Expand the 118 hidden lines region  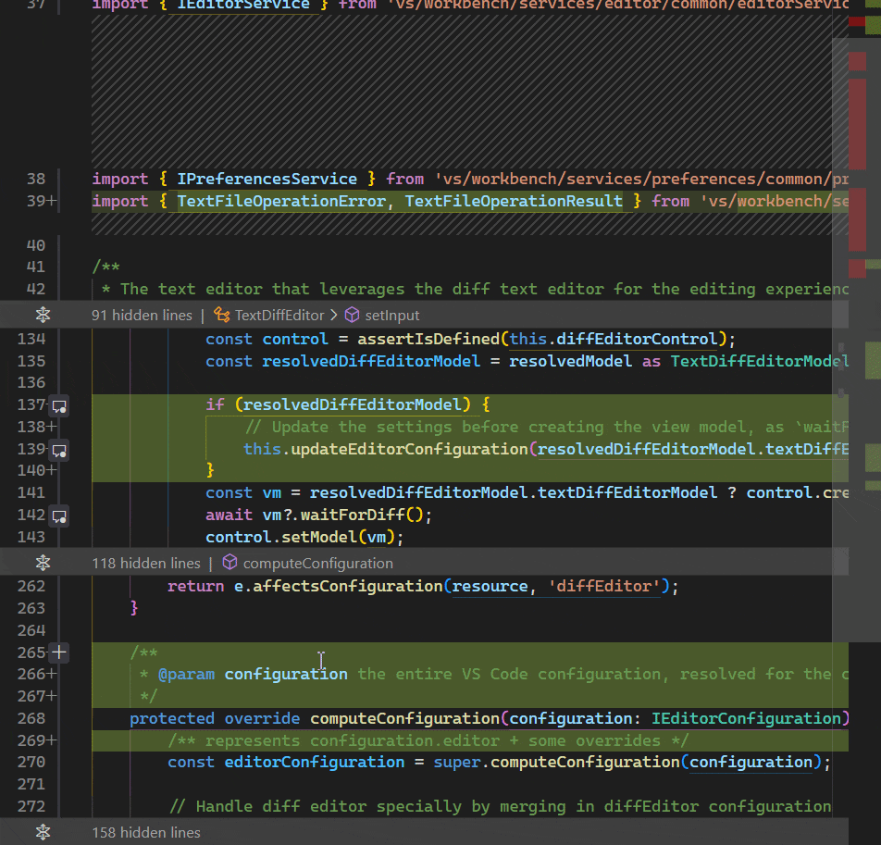(145, 562)
